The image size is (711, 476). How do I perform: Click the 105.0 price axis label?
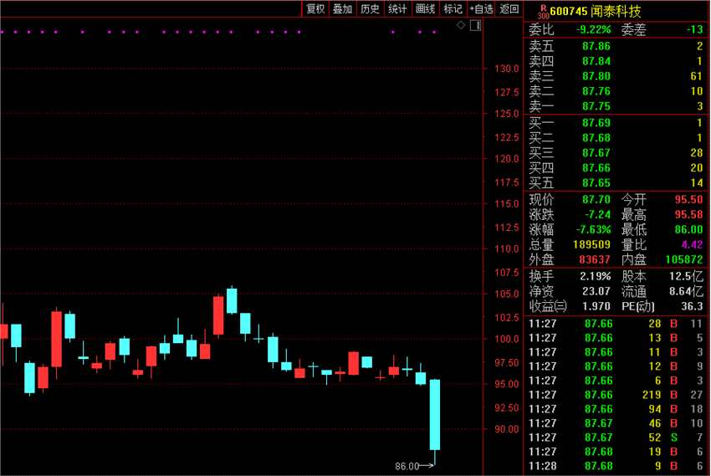tap(507, 294)
